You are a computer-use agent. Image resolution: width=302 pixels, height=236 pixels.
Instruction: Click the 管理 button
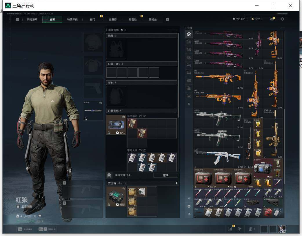click(x=166, y=175)
